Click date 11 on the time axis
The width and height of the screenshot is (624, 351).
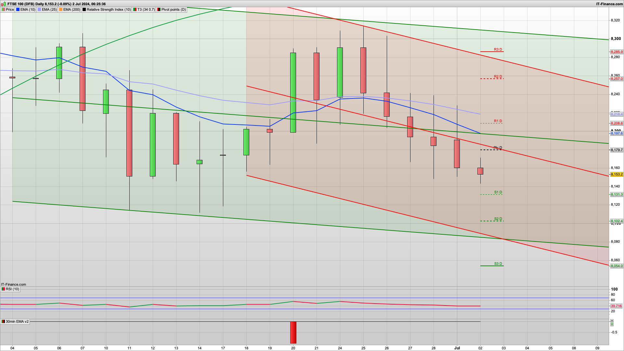click(x=129, y=348)
